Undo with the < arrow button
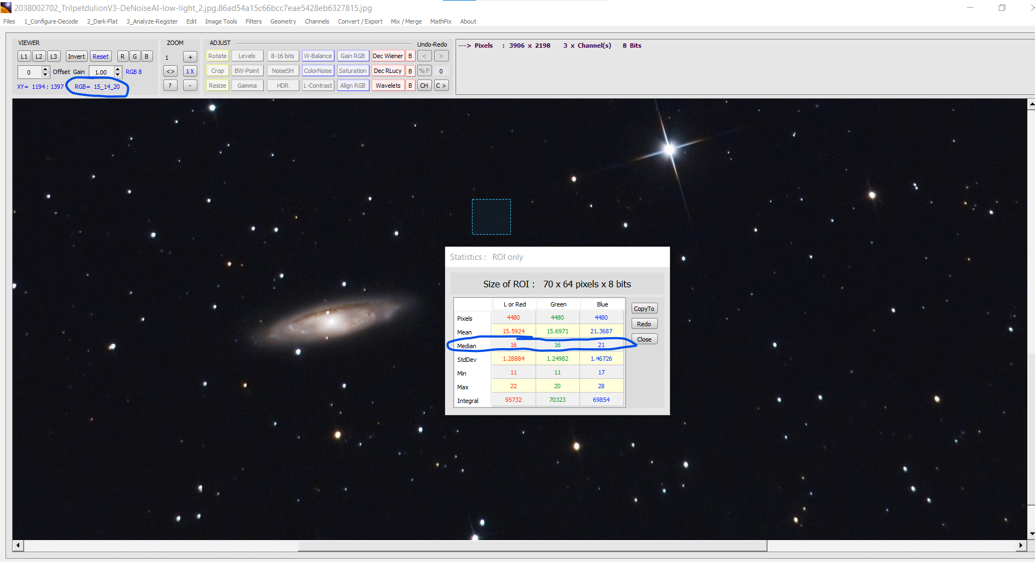The image size is (1035, 562). [424, 56]
